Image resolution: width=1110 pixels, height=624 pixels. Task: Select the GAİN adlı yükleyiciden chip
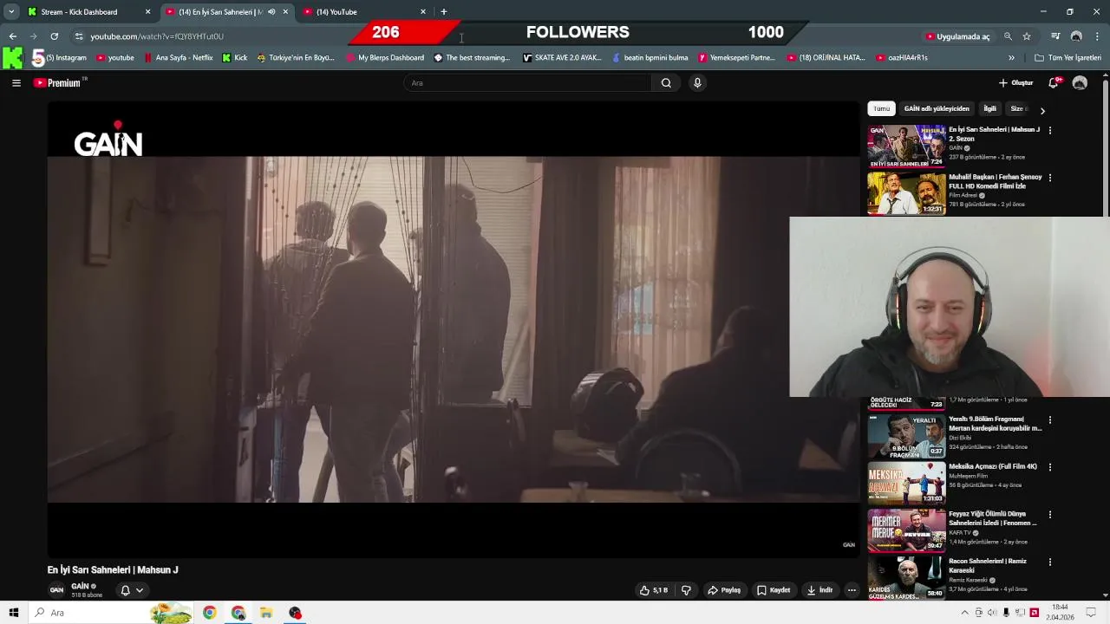pos(937,109)
